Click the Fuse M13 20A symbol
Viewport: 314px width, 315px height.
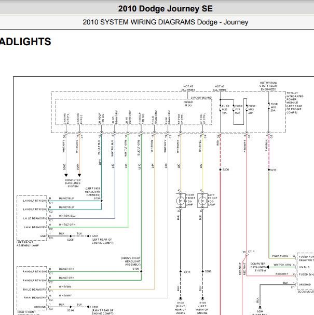click(x=247, y=108)
